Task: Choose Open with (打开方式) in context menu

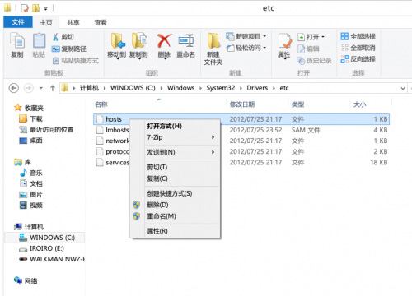Action: 176,126
